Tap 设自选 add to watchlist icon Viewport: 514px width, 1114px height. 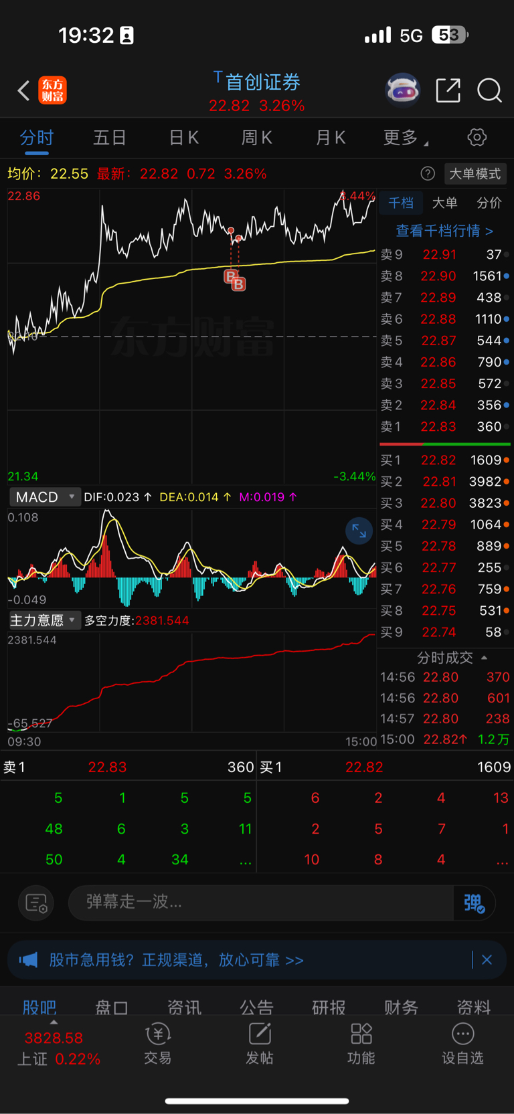tap(462, 1044)
